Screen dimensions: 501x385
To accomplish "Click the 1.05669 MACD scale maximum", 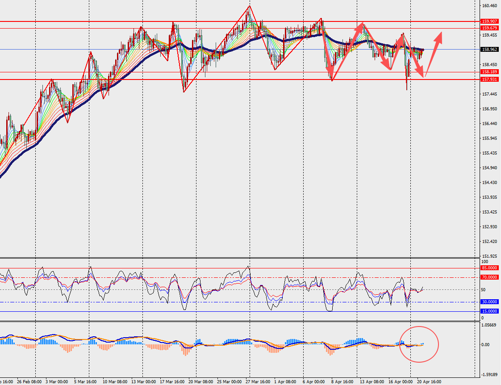I will 490,325.
